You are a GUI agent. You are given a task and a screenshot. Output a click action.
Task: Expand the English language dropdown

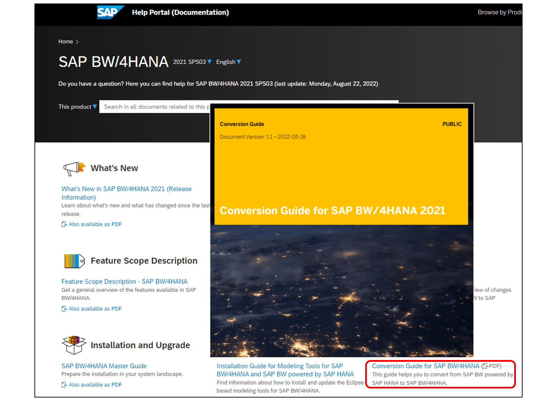click(x=228, y=62)
